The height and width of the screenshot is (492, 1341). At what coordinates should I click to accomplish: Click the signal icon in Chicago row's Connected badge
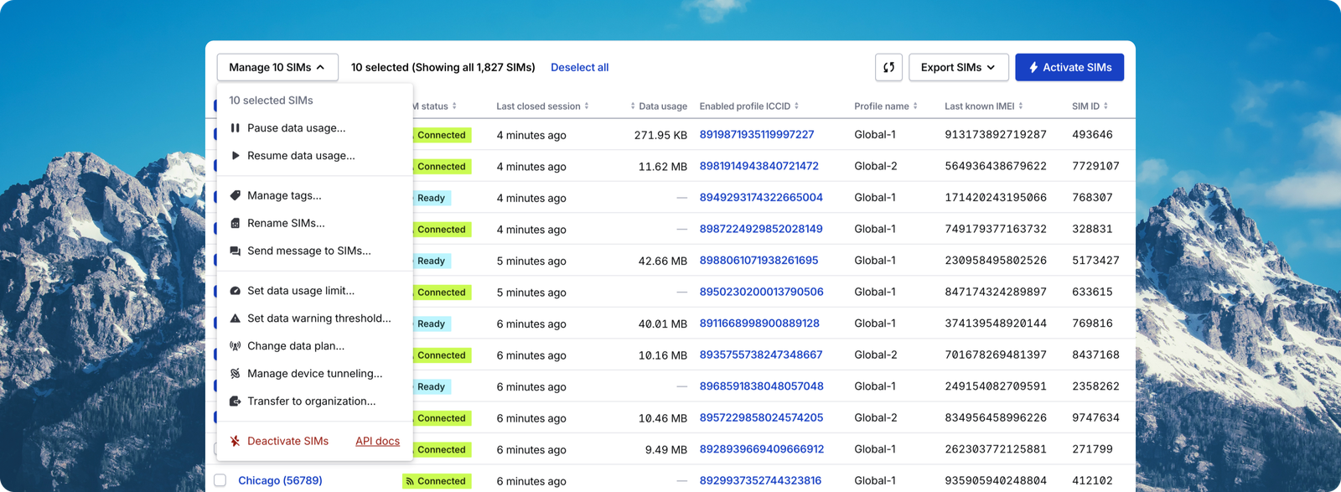pos(410,481)
